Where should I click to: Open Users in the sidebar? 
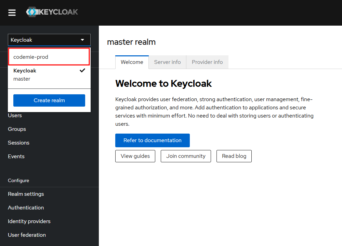click(x=15, y=115)
